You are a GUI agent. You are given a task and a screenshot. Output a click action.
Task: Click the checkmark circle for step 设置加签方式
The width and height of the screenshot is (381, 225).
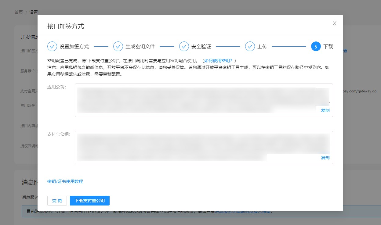click(x=52, y=46)
